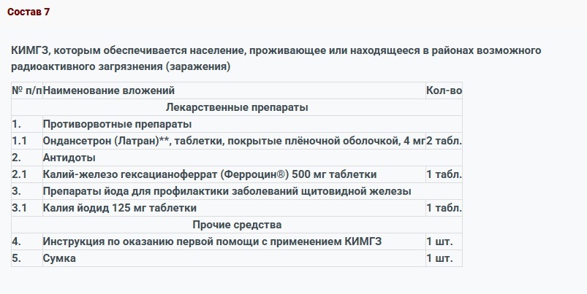Screen dimensions: 587x294
Task: Click the 'Противорвотные препараты' row
Action: pos(237,124)
